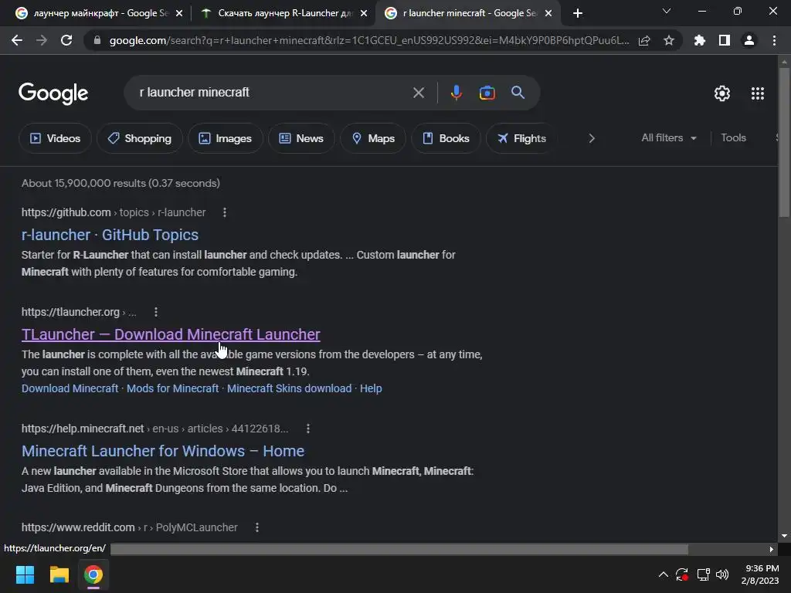791x593 pixels.
Task: Show hidden system tray icons
Action: point(664,574)
